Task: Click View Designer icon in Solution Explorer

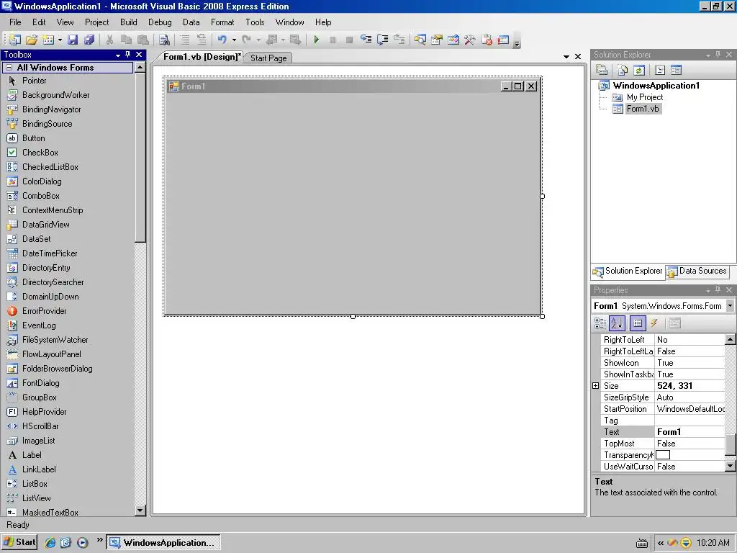Action: [676, 70]
